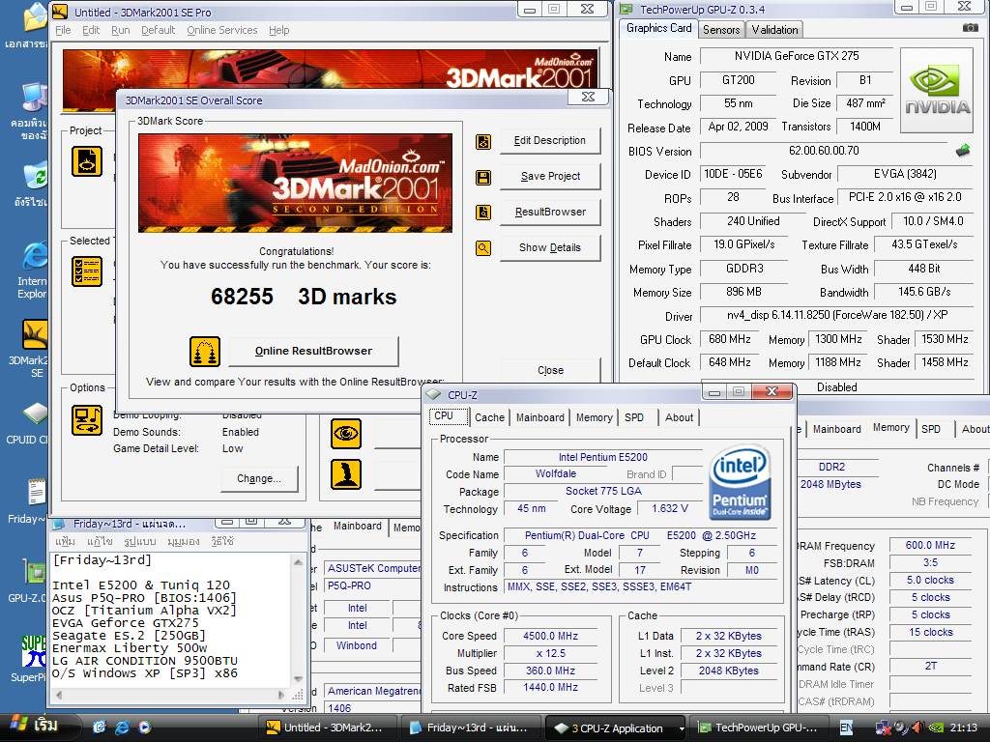Click the Show Details button
This screenshot has width=990, height=742.
(550, 248)
